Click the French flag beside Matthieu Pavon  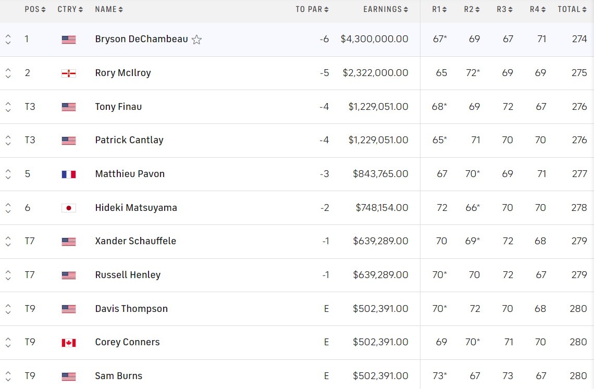(69, 174)
